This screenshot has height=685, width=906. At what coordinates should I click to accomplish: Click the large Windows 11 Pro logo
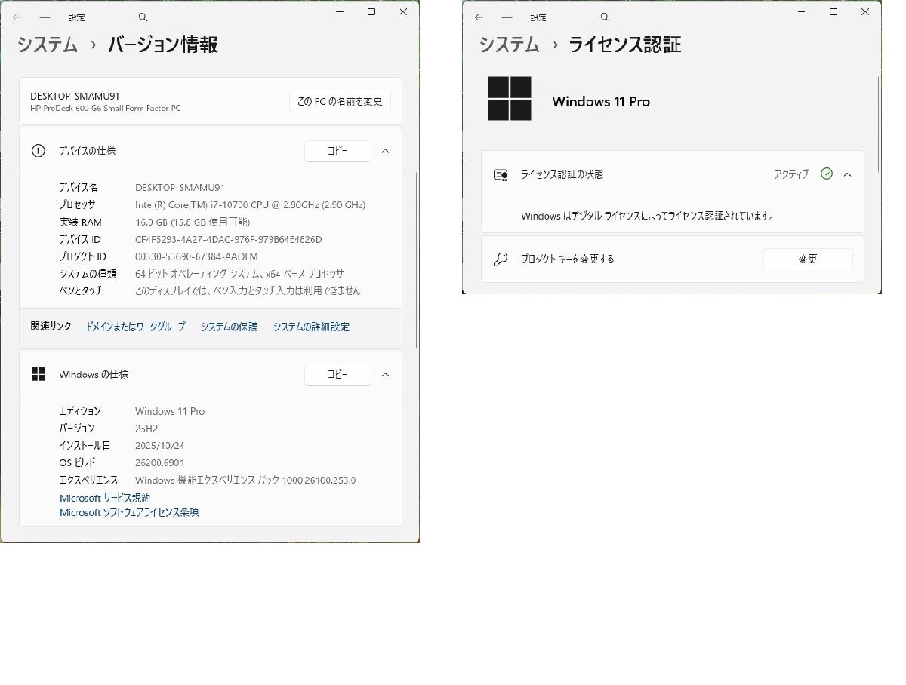[510, 98]
